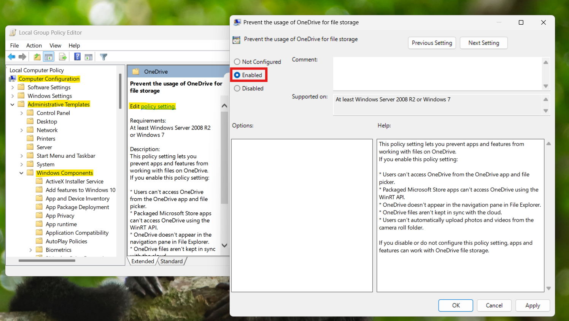Select Application Compatibility tree item

(77, 232)
